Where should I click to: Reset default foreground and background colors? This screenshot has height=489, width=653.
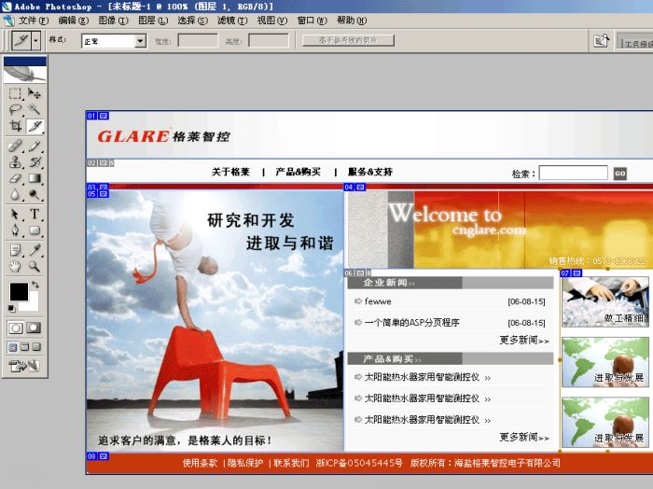(11, 308)
